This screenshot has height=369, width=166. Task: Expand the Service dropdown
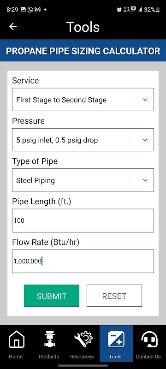(83, 100)
